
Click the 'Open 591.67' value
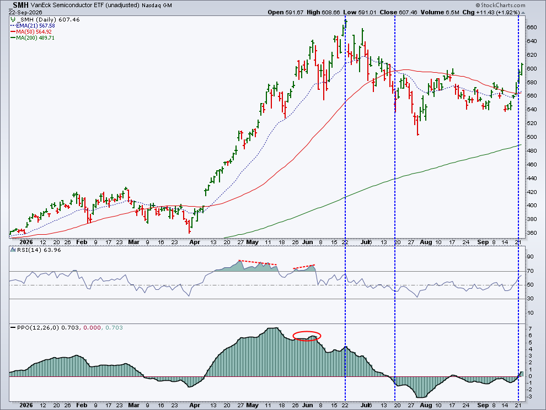tap(286, 12)
